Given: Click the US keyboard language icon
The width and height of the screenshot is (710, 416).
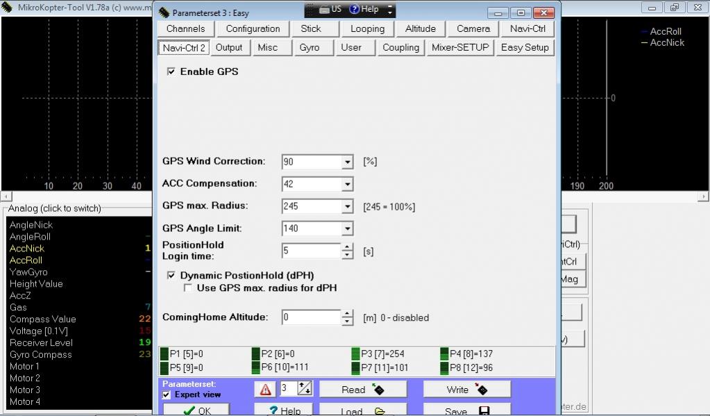Looking at the screenshot, I should point(330,10).
